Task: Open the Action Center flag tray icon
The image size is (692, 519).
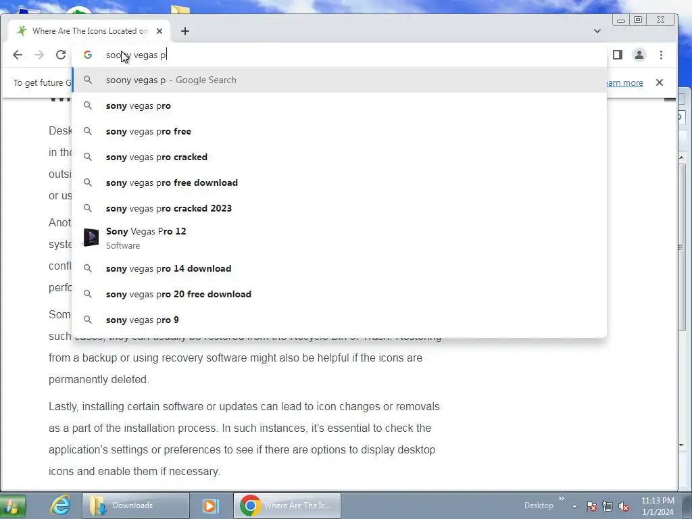Action: (591, 506)
